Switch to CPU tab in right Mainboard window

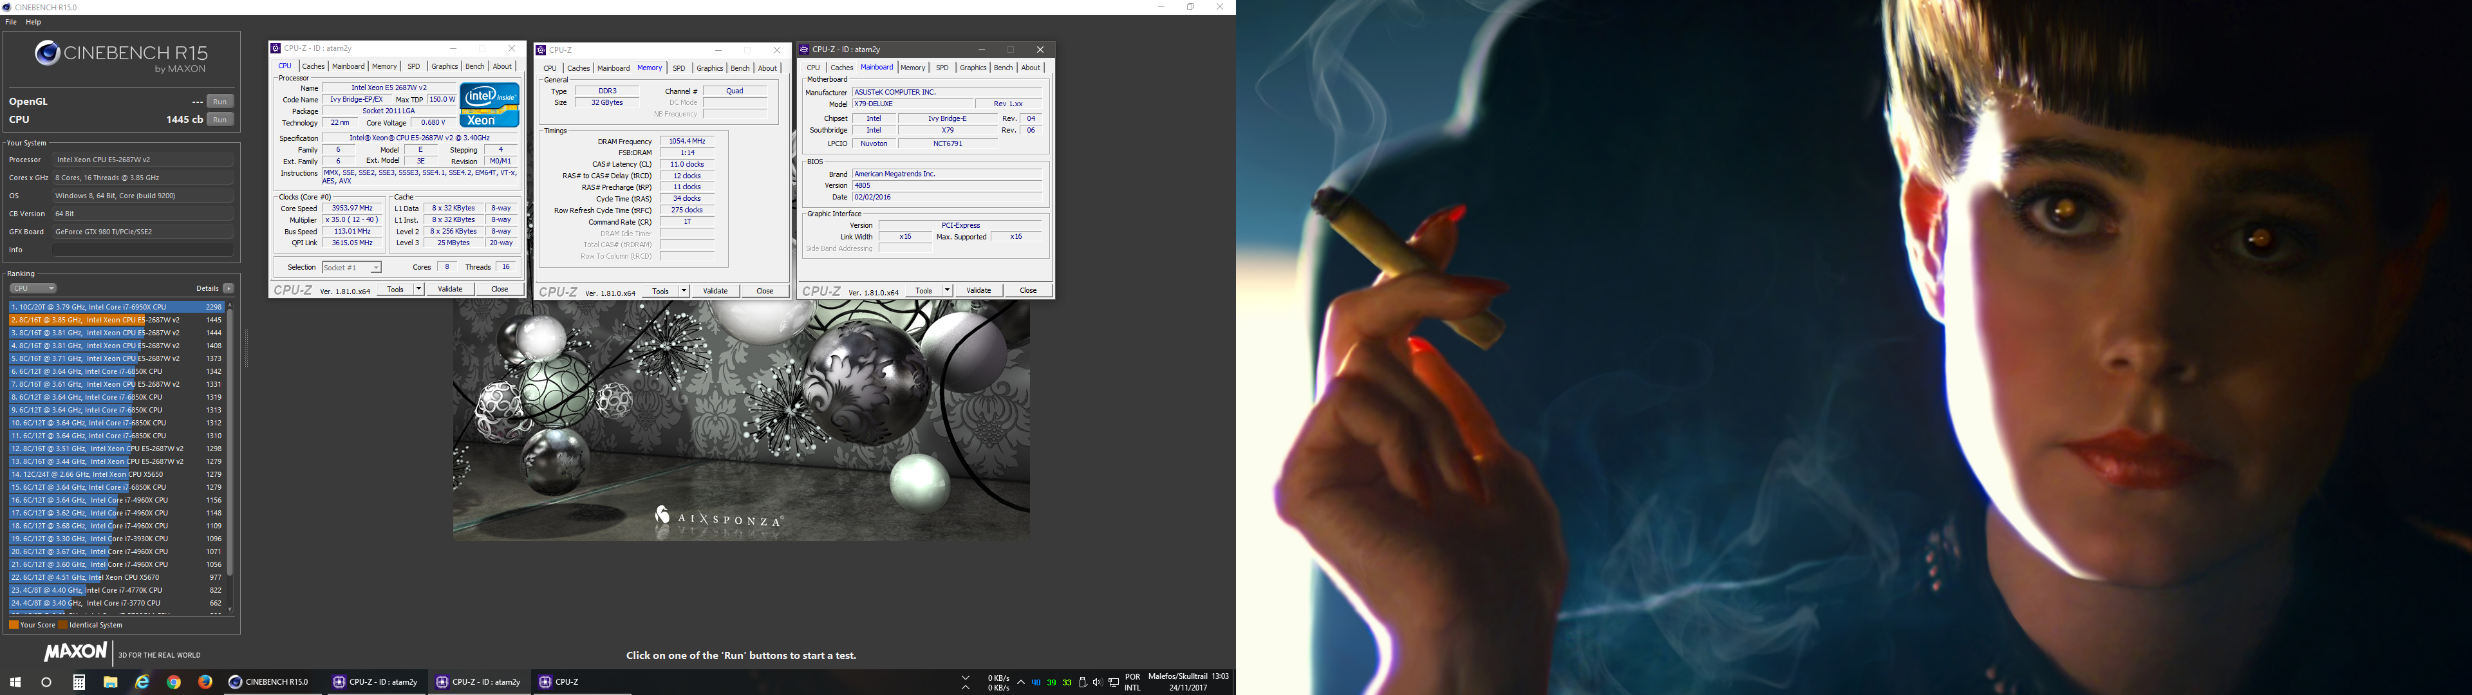tap(813, 68)
